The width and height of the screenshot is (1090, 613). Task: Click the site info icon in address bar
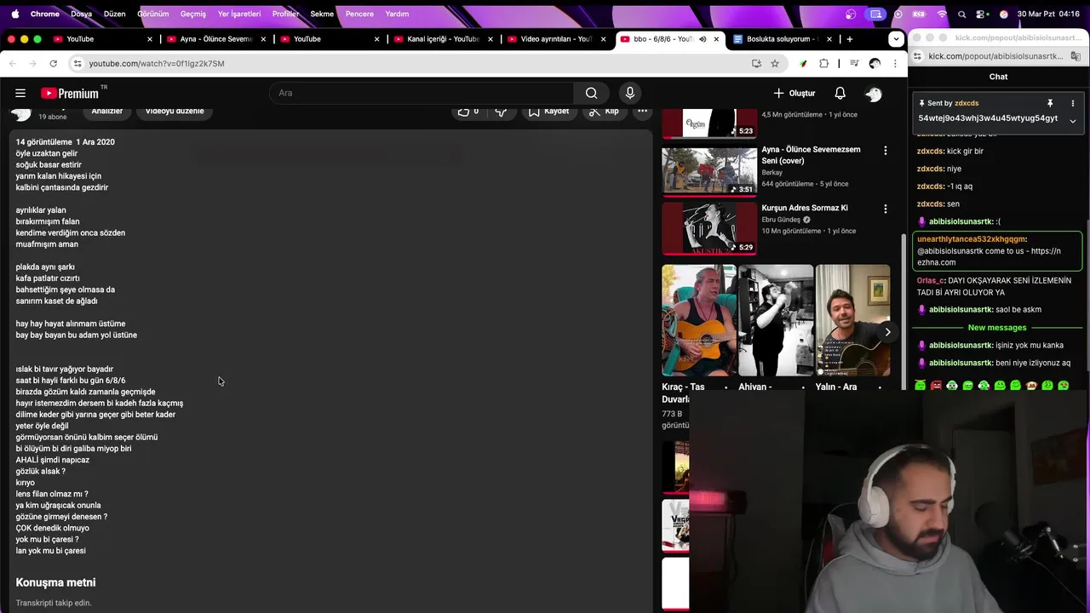coord(77,63)
